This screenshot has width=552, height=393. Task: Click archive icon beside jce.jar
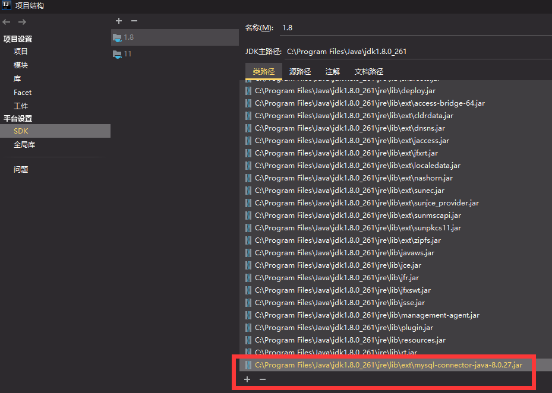click(x=248, y=265)
